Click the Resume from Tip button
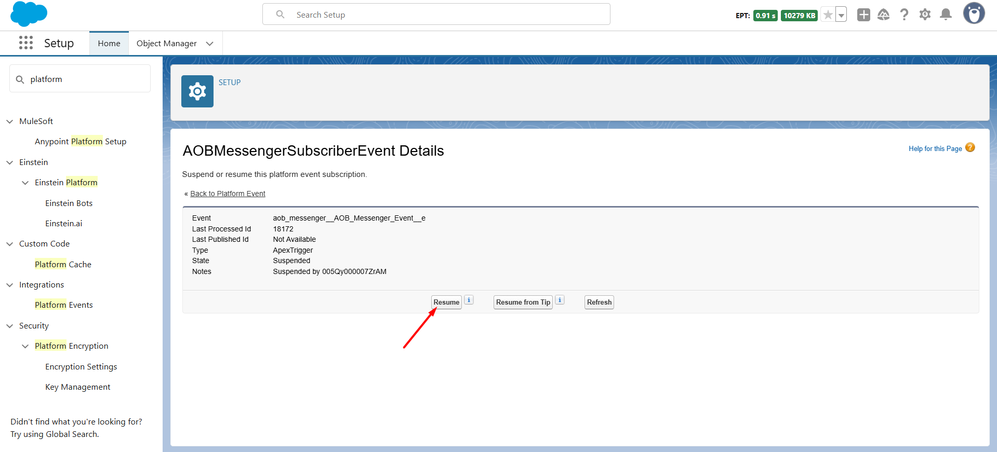The height and width of the screenshot is (452, 997). click(x=523, y=302)
